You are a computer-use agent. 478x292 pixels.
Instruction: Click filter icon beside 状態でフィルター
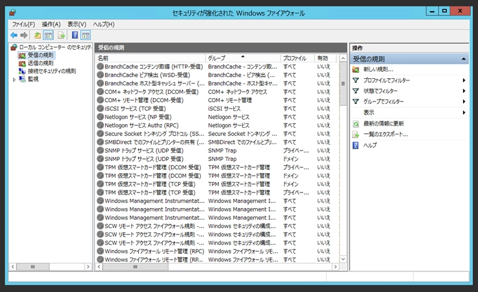(x=356, y=91)
